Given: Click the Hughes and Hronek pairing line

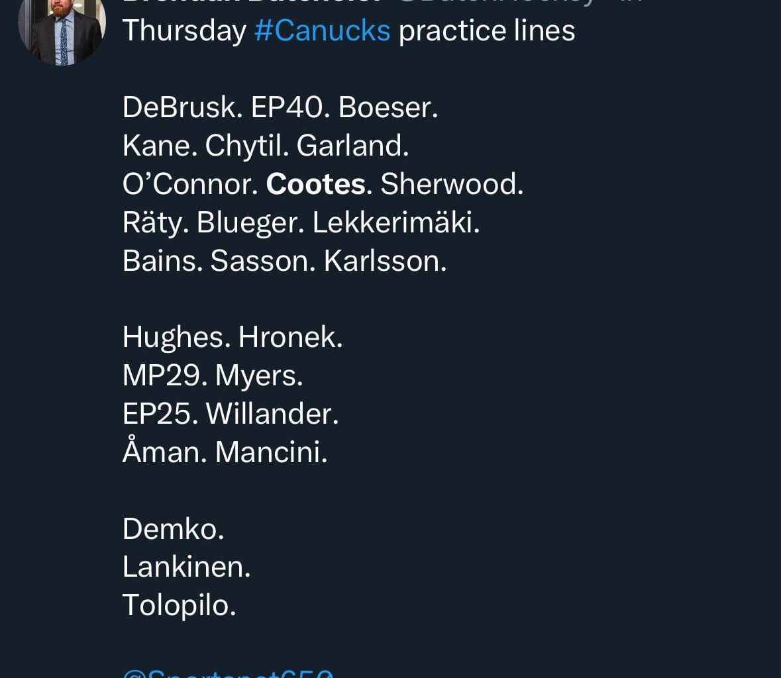Looking at the screenshot, I should [x=232, y=338].
